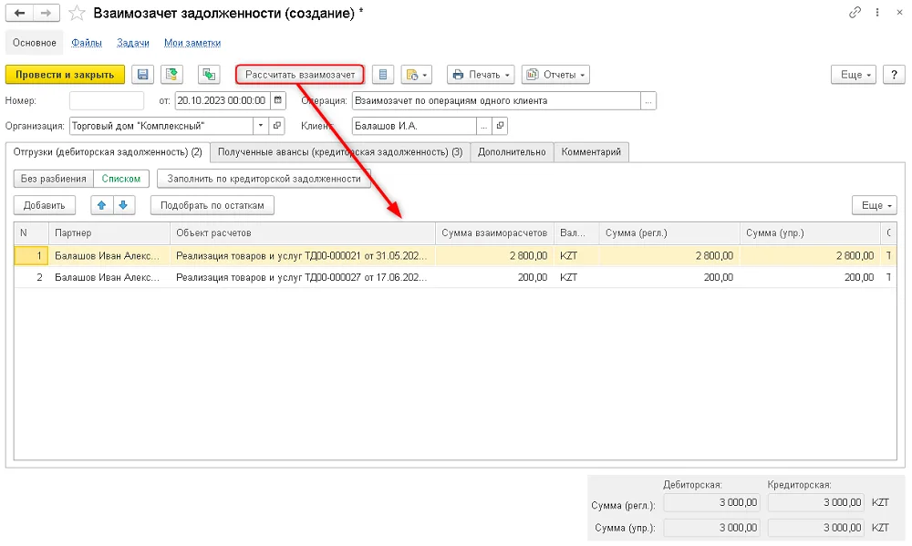Open help with the question mark button
The image size is (912, 546).
click(x=894, y=75)
